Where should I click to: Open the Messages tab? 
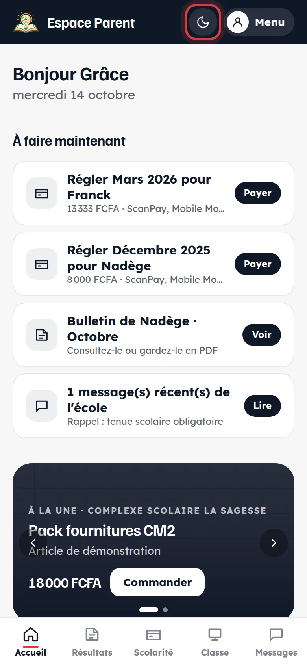pos(276,641)
